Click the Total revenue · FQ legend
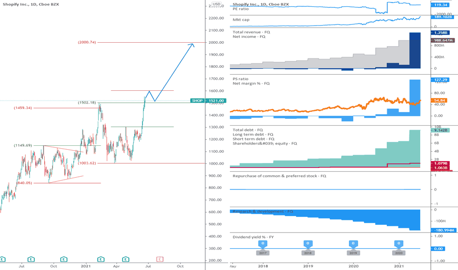Image resolution: width=458 pixels, height=270 pixels. coord(251,32)
